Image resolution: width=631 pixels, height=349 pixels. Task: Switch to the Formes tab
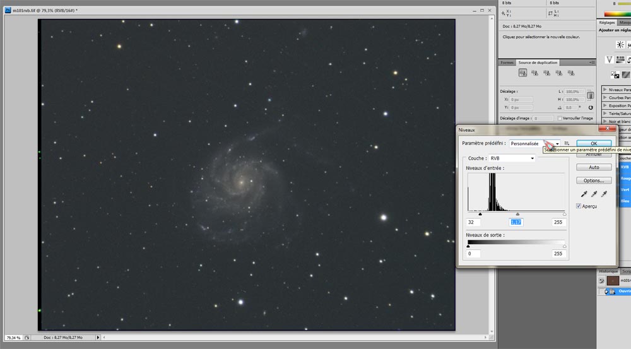click(x=507, y=62)
